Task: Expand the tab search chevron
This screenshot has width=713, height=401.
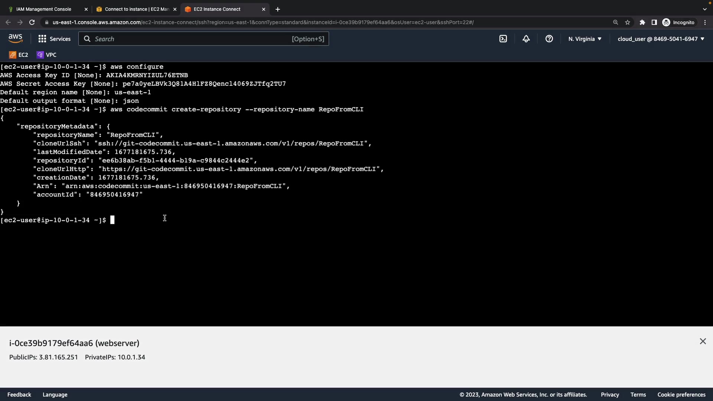Action: [x=704, y=9]
